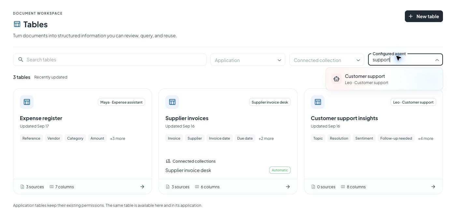Collapse the Configured agent dropdown chevron
This screenshot has width=456, height=224.
437,60
